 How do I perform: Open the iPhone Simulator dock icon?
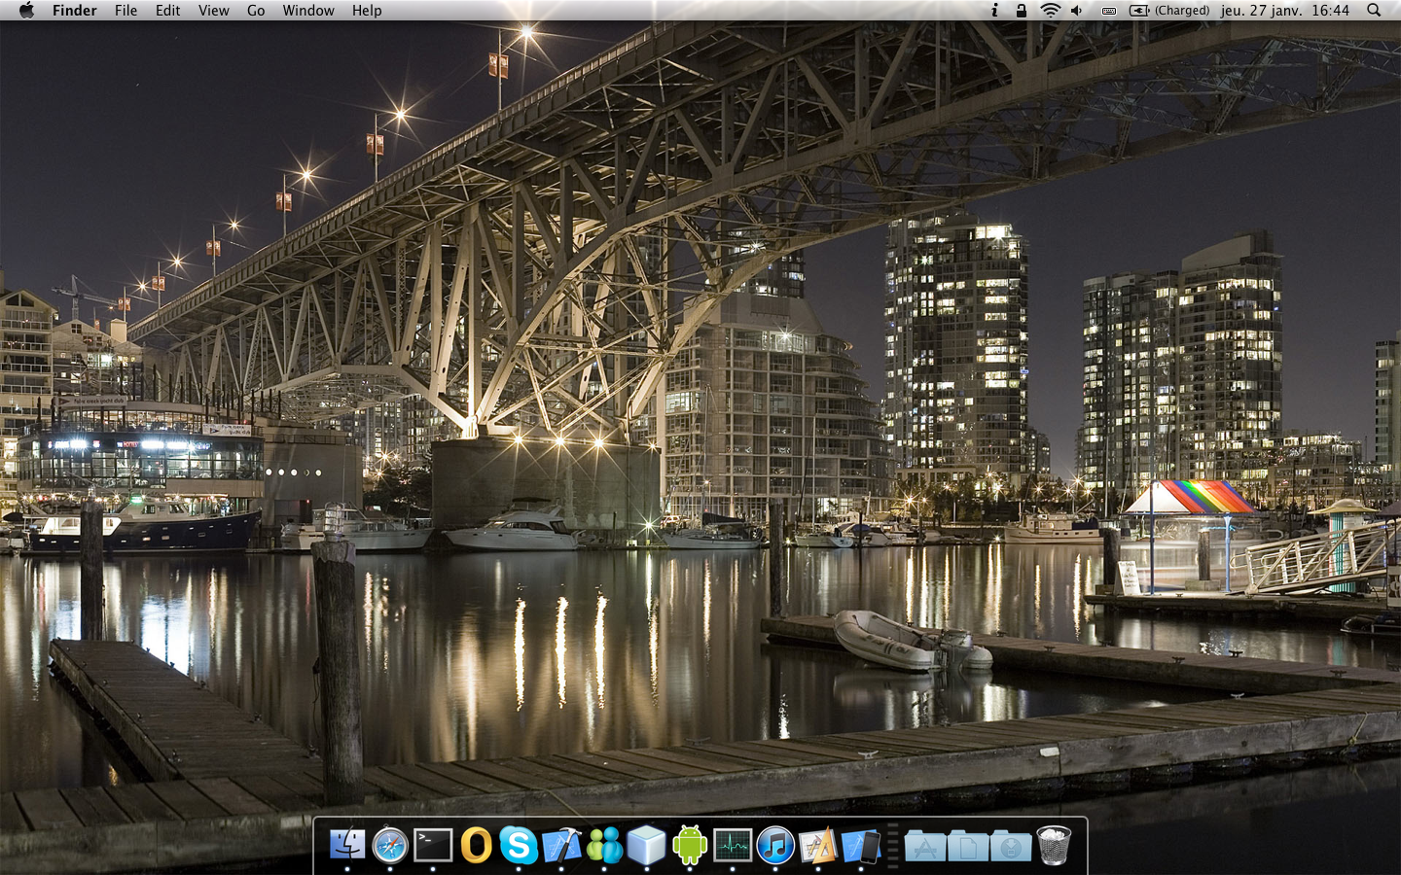(x=861, y=845)
